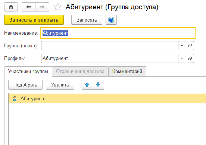This screenshot has height=145, width=206.
Task: Open the email @ icon button
Action: 111,20
